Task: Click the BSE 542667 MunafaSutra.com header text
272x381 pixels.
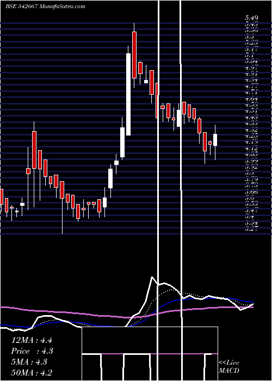Action: tap(45, 7)
